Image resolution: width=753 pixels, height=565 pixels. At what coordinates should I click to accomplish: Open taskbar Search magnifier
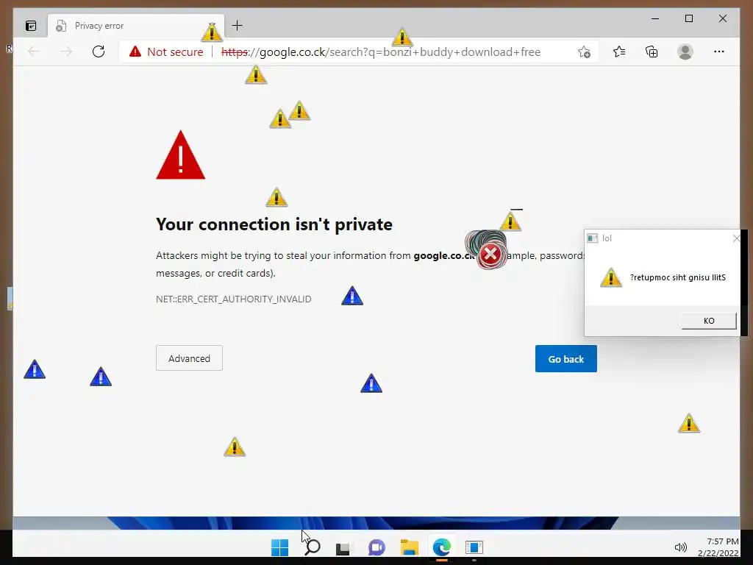[312, 547]
